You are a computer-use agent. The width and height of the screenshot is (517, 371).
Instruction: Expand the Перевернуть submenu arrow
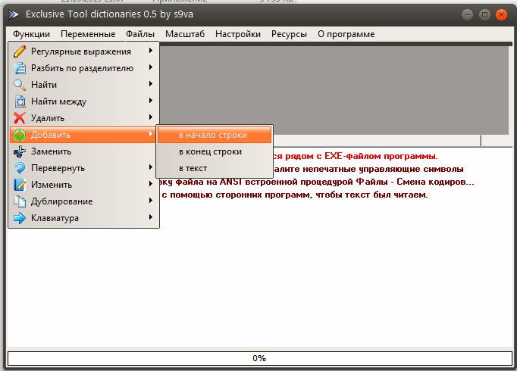(151, 168)
